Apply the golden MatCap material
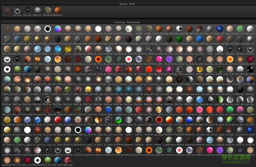 coord(199,69)
